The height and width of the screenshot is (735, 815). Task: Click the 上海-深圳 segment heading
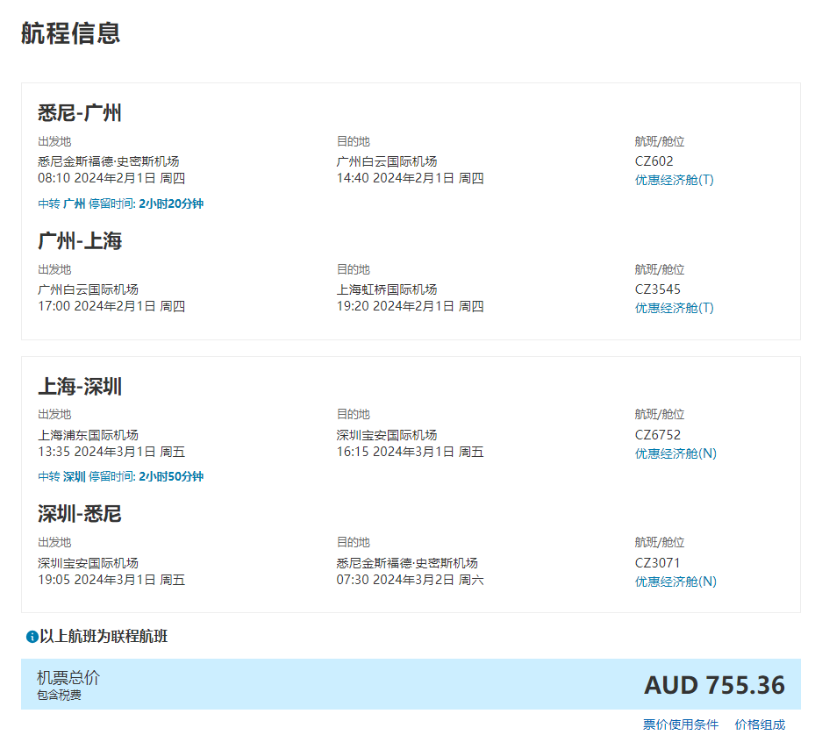click(79, 387)
